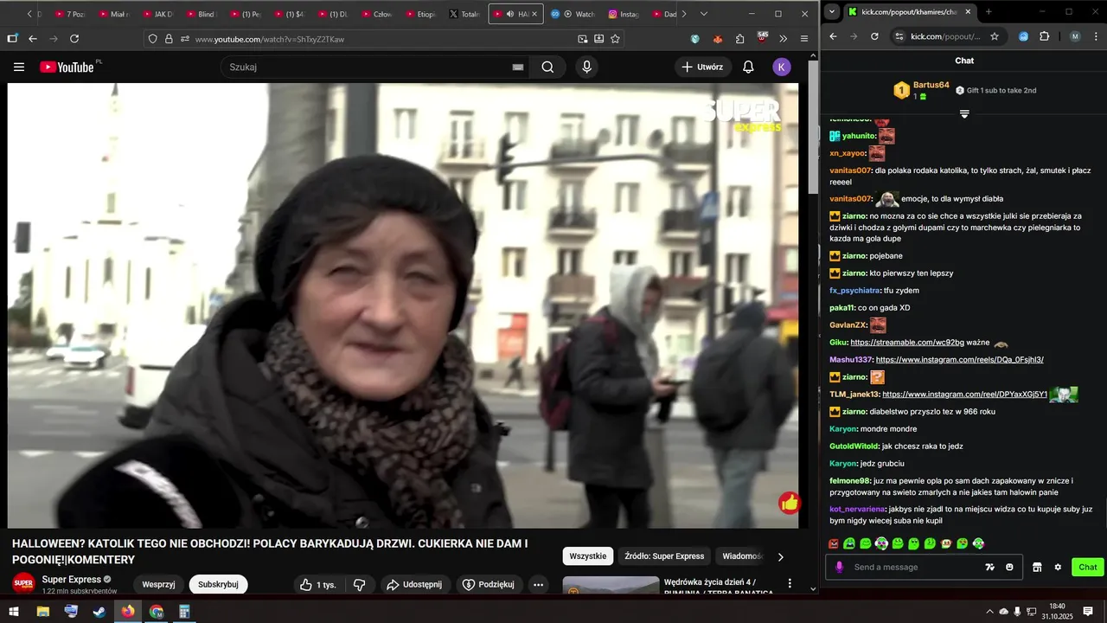The width and height of the screenshot is (1107, 623).
Task: Go to YouTube home via logo
Action: pyautogui.click(x=67, y=67)
